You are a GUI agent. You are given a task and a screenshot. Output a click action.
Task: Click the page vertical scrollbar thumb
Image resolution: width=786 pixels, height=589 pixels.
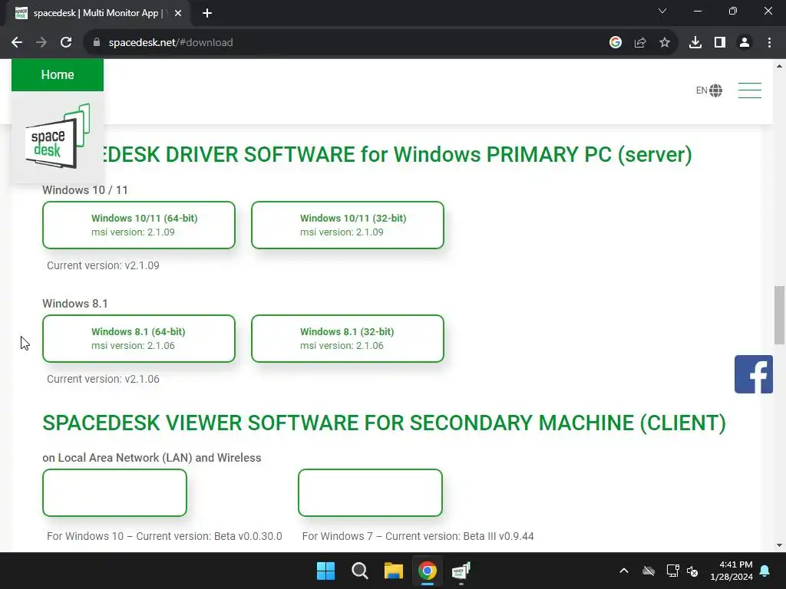[x=779, y=315]
